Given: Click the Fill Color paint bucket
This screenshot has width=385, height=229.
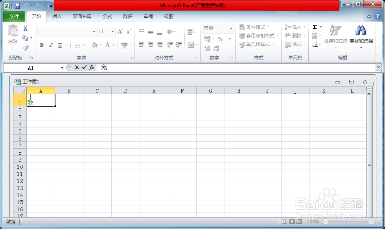Looking at the screenshot, I should click(94, 45).
